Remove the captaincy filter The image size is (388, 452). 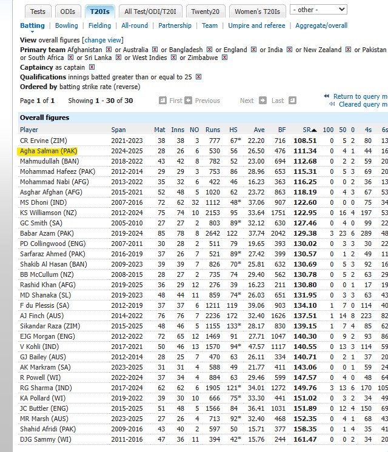pos(92,67)
